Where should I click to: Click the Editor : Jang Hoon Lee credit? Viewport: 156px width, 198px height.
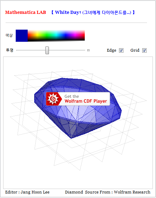pos(27,192)
